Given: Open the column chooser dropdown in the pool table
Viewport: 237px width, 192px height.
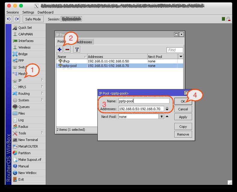Looking at the screenshot, I should pos(181,57).
